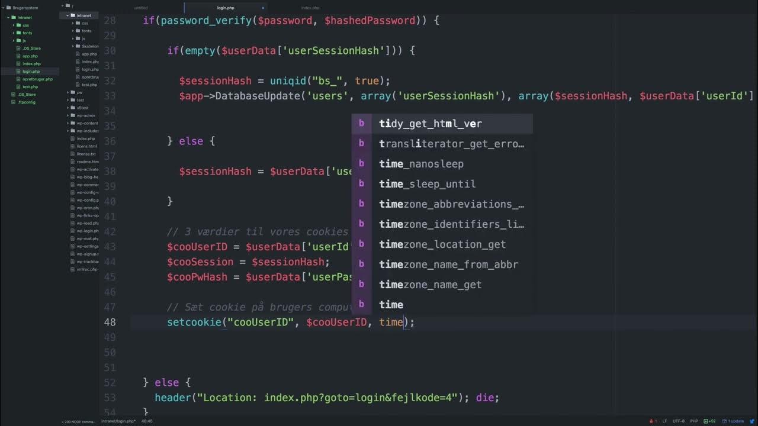The width and height of the screenshot is (758, 426).
Task: Click the Twitter icon in the status bar
Action: pyautogui.click(x=752, y=422)
